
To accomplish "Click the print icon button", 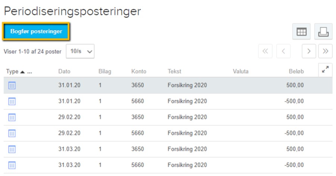I will (x=323, y=32).
